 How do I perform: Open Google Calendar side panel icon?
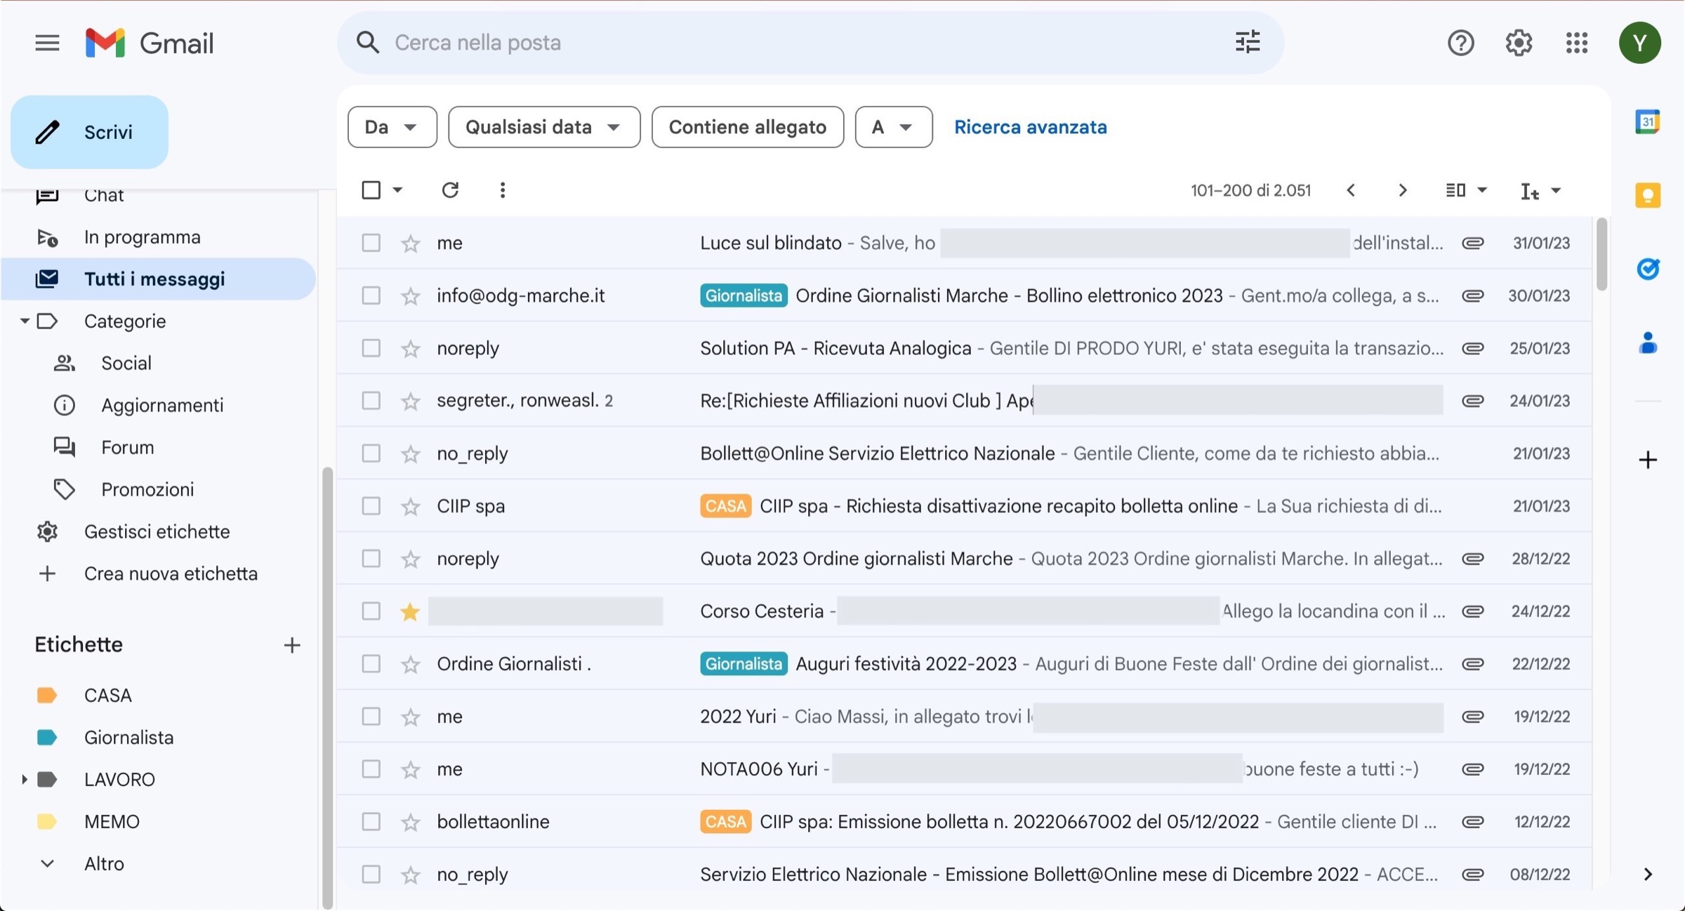click(x=1647, y=122)
